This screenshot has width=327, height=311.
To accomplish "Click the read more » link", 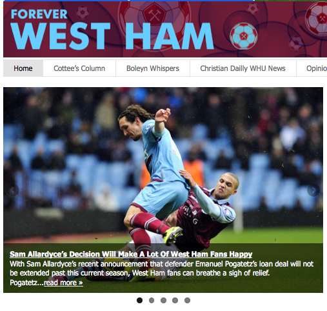I will pyautogui.click(x=63, y=283).
